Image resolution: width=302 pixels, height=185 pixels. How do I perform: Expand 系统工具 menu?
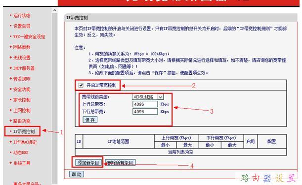22,163
